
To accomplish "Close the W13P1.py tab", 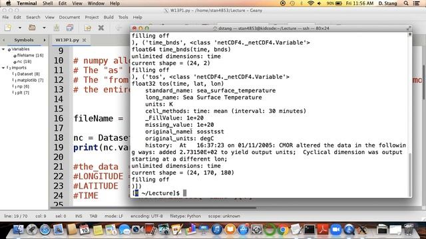I will [85, 40].
